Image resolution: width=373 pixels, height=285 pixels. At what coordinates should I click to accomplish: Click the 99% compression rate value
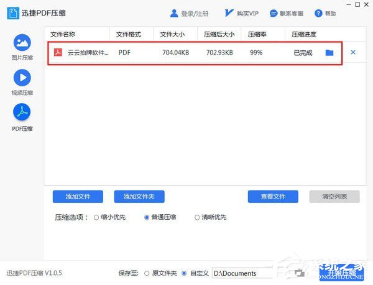tap(256, 53)
